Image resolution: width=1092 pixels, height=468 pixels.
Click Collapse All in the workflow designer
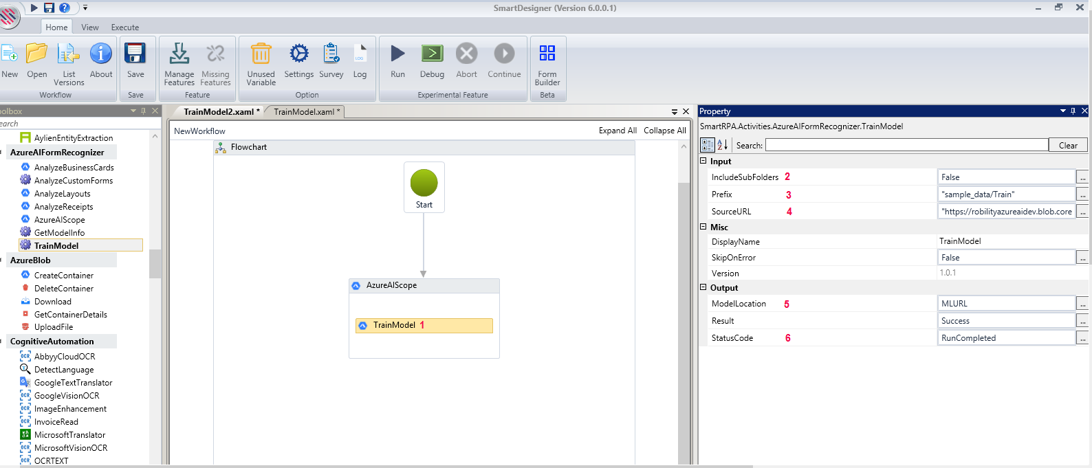pos(665,131)
